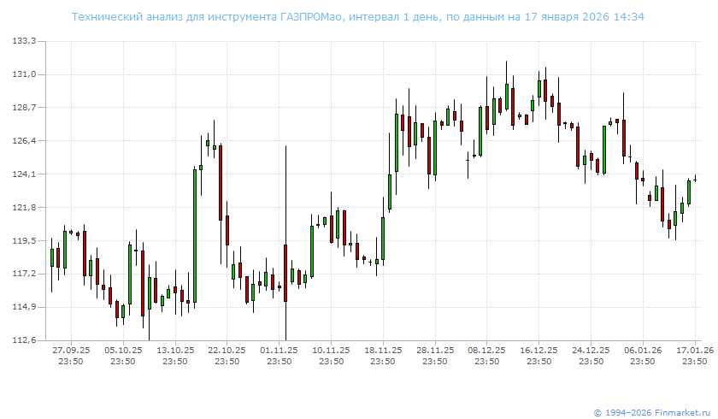Screen dimensions: 718x419
Task: Click the 08.12.25 date label
Action: [486, 350]
